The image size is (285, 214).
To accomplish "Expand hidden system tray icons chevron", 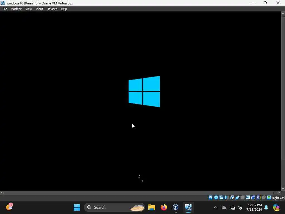I will (215, 207).
